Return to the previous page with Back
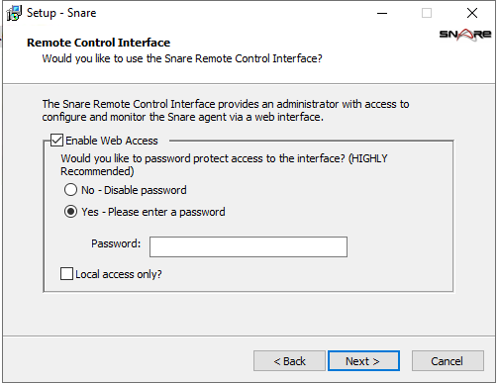The width and height of the screenshot is (498, 384). [x=289, y=361]
